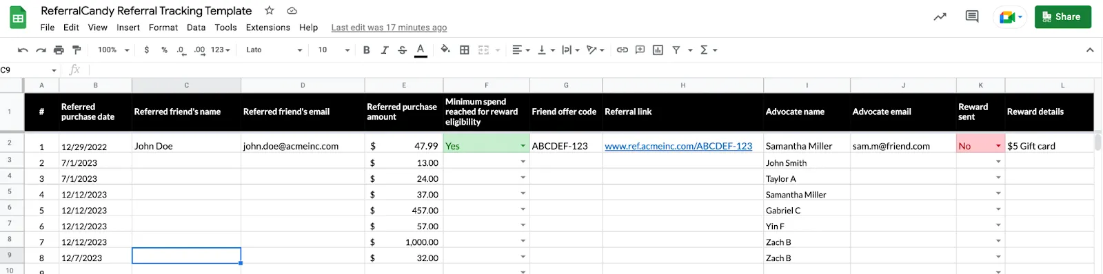Open text rotation dropdown

pos(596,50)
